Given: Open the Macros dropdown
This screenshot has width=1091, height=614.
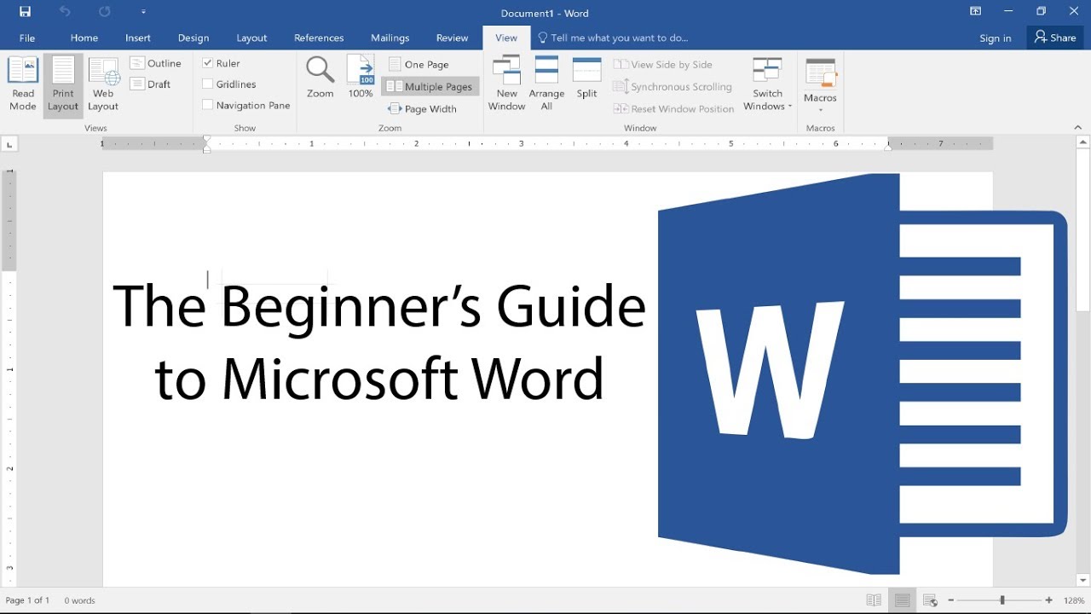Looking at the screenshot, I should (819, 83).
